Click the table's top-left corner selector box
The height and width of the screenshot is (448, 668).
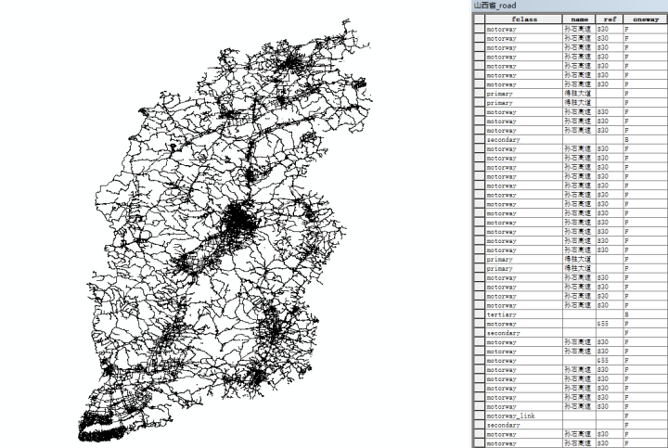[x=480, y=19]
